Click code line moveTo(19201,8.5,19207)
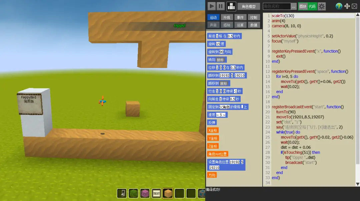Screen dimensions: 360x201 click(300, 117)
